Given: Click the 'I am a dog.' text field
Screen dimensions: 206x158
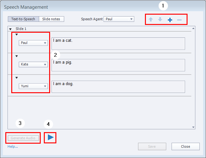Looking at the screenshot, I should [118, 87].
